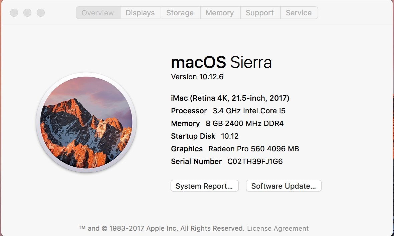Open the License Agreement link
Viewport: 394px width, 236px height.
pyautogui.click(x=278, y=228)
